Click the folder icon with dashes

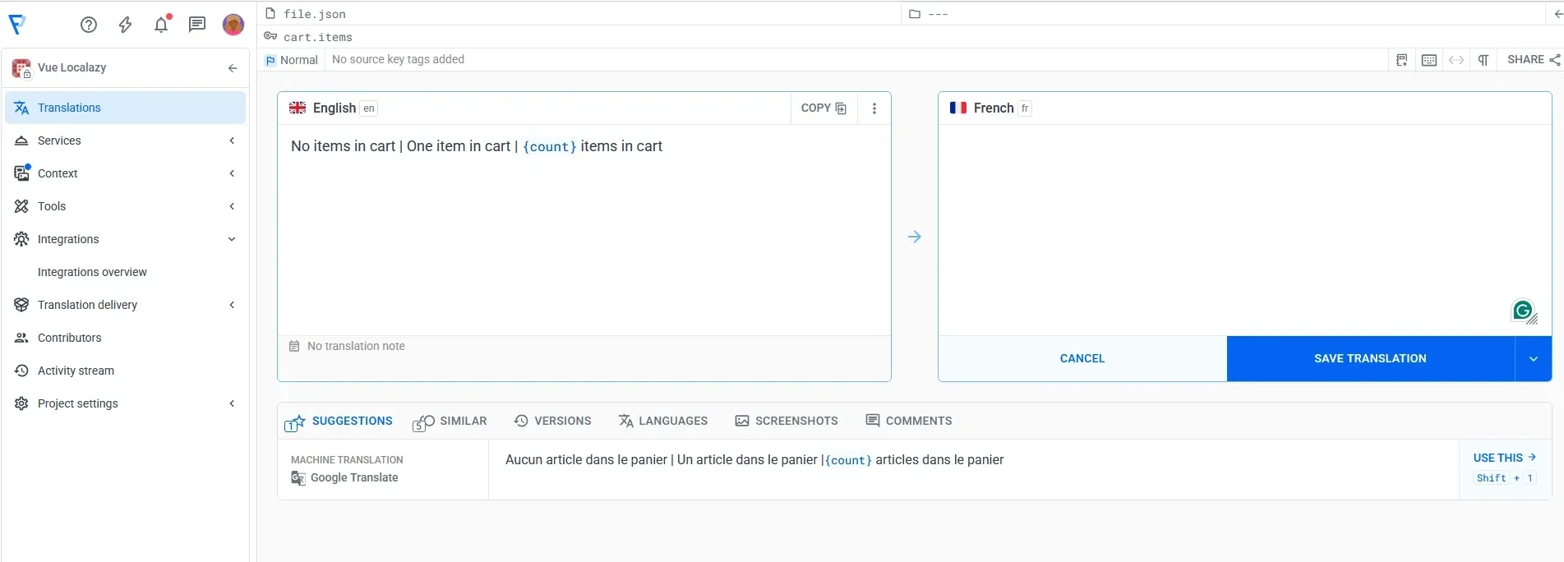click(915, 14)
